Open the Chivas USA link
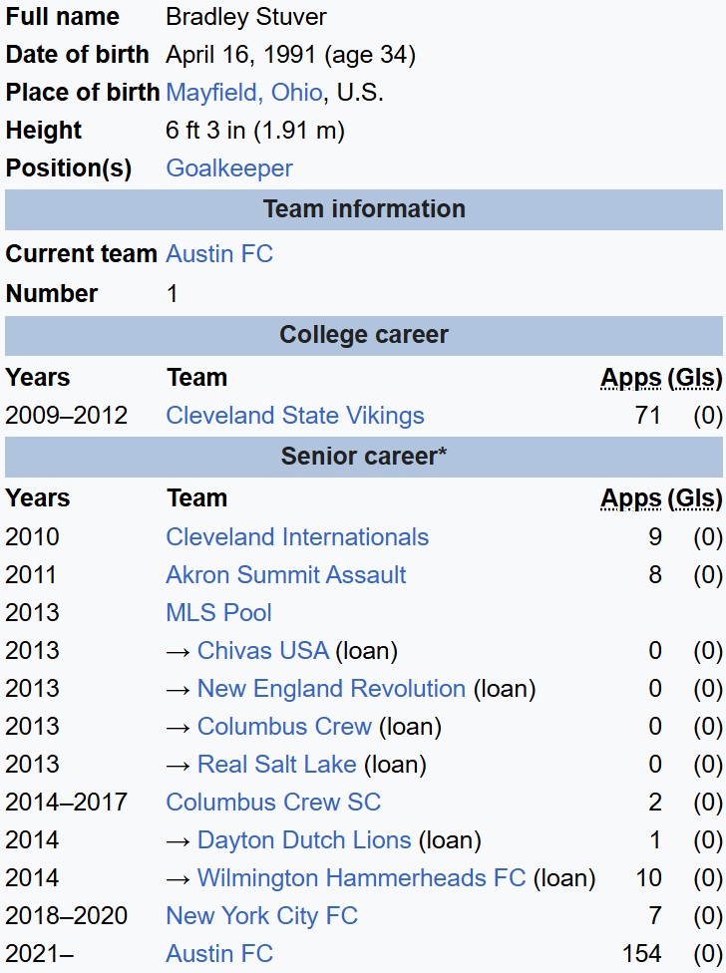Image resolution: width=726 pixels, height=973 pixels. tap(262, 651)
